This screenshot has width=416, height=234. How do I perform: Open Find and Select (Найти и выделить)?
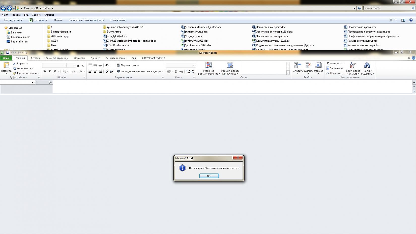367,69
